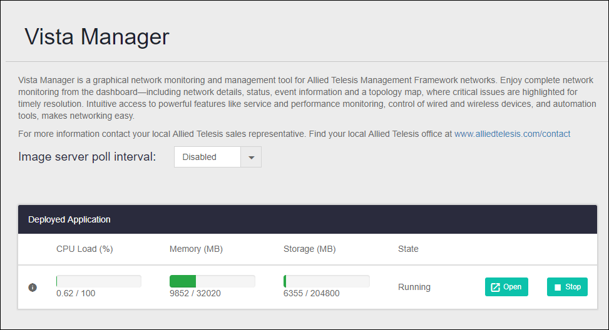The image size is (609, 330).
Task: Click the Storage usage progress bar
Action: click(326, 281)
